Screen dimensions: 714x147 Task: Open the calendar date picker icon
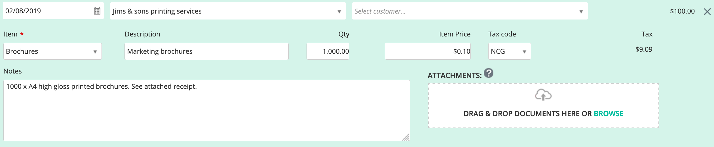click(97, 11)
